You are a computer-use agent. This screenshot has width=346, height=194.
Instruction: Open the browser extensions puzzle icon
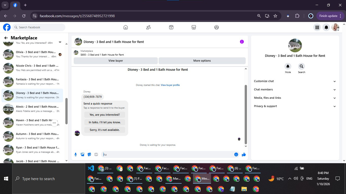tap(297, 16)
